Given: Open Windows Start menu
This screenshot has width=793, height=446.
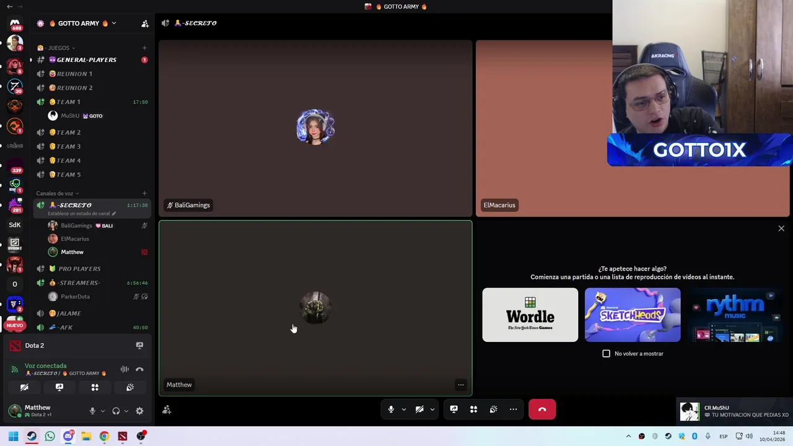Looking at the screenshot, I should point(13,436).
